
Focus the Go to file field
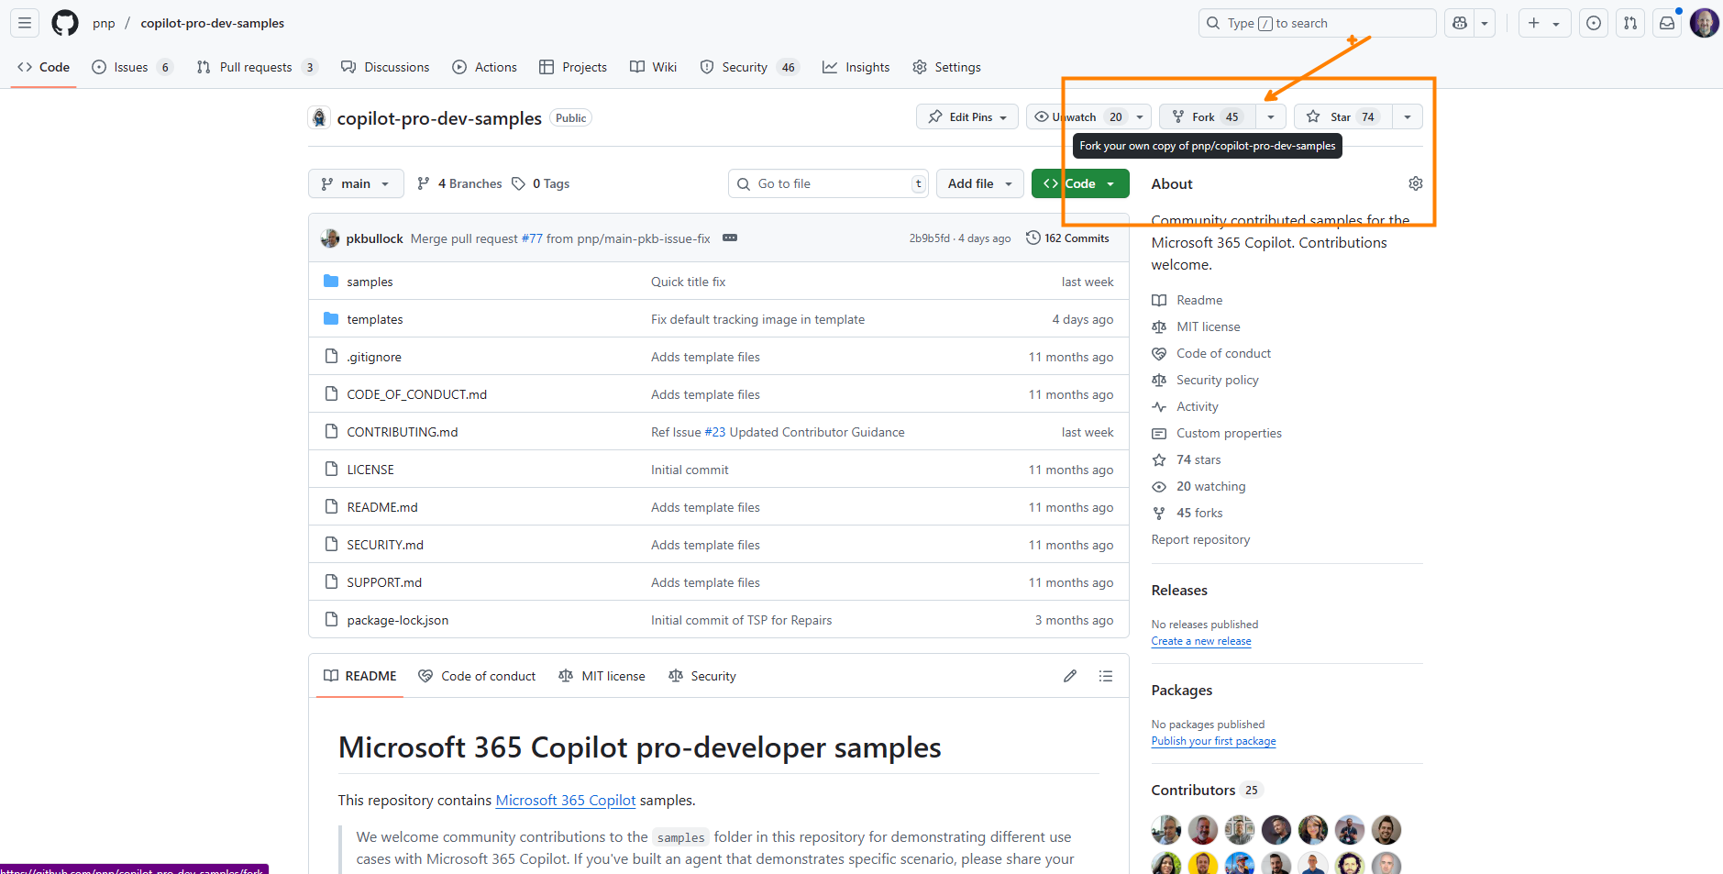click(x=829, y=183)
